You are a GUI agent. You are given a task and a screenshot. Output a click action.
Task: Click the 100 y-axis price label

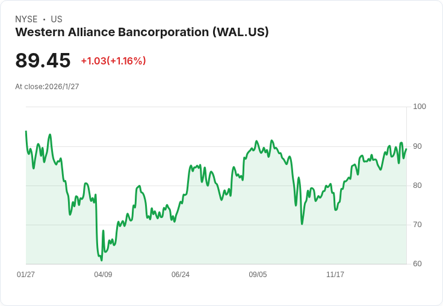coord(420,107)
